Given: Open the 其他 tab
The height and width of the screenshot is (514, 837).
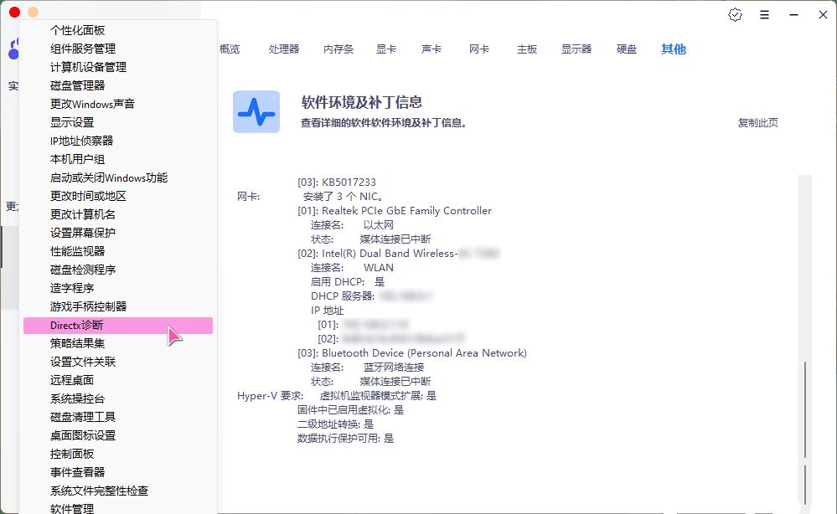Looking at the screenshot, I should (x=674, y=49).
